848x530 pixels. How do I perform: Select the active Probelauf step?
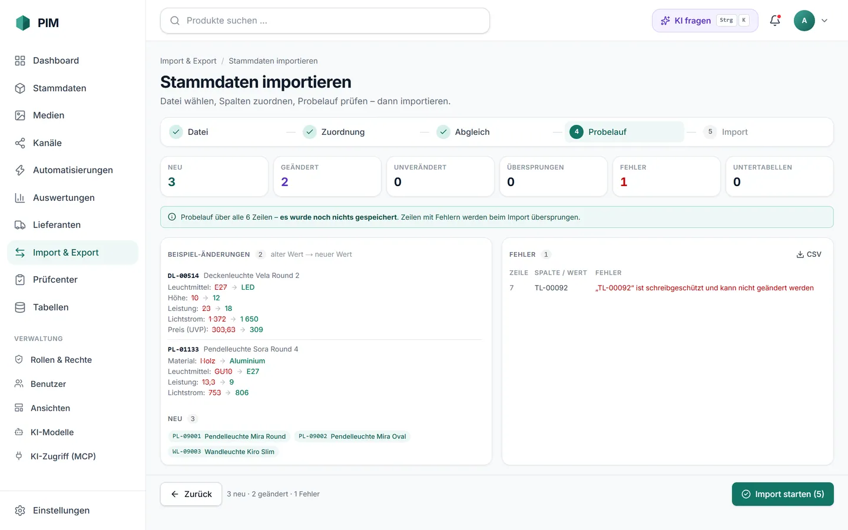624,132
